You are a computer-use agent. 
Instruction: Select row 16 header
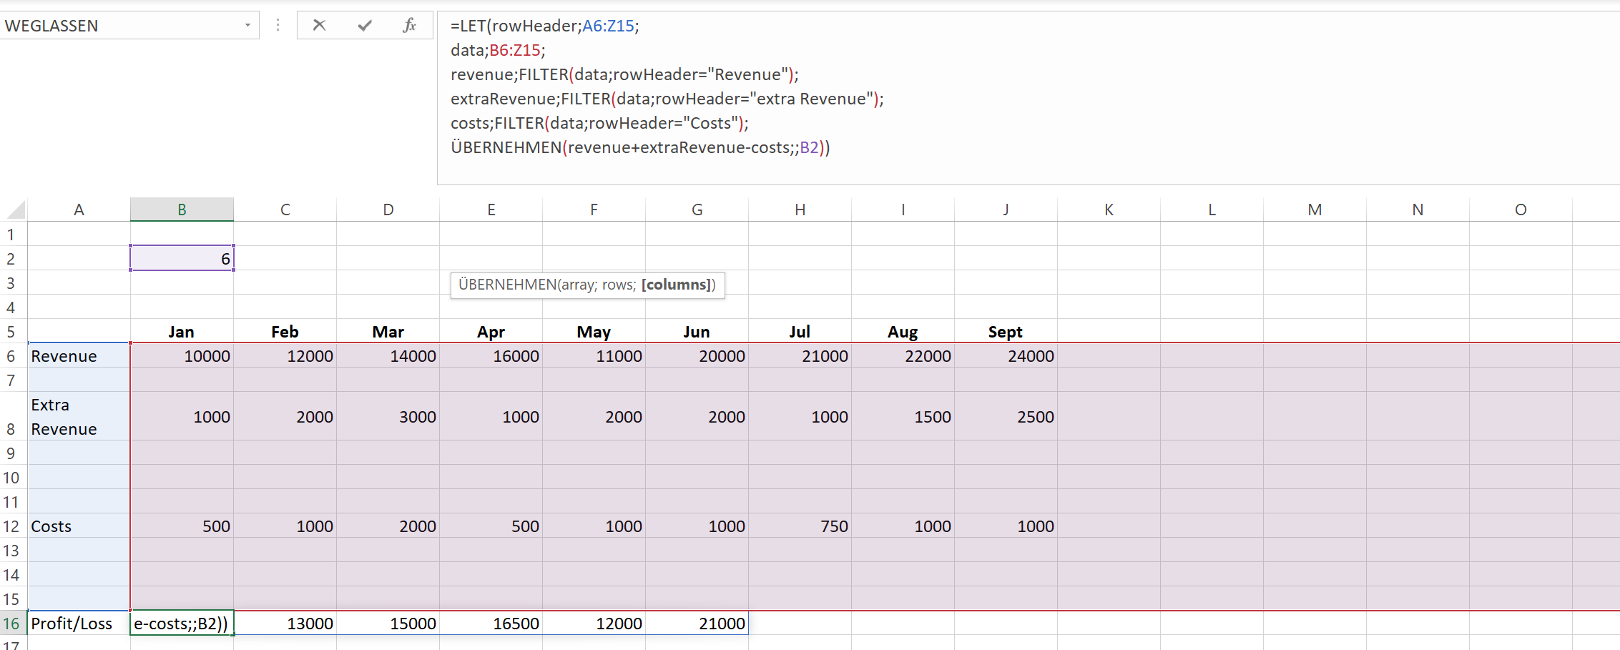pos(13,623)
